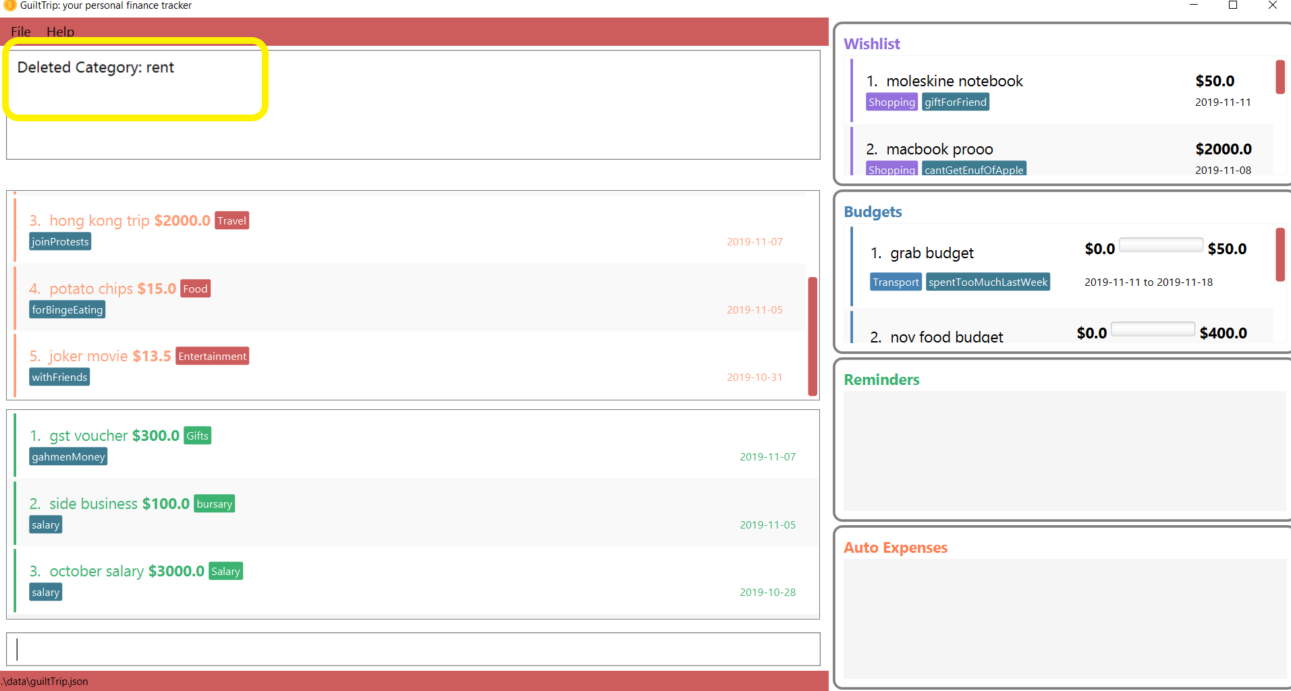
Task: Click the Travel category tag
Action: 231,220
